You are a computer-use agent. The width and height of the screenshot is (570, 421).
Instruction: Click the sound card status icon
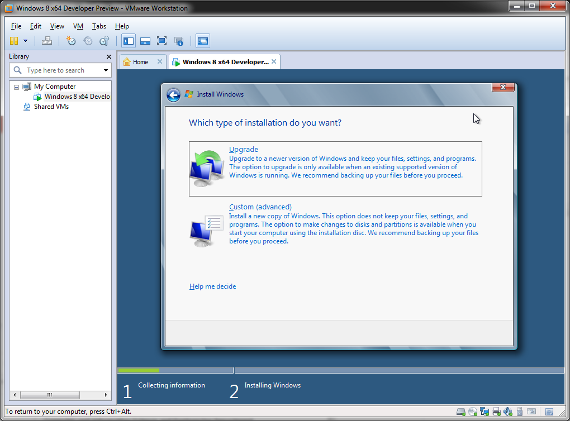click(x=508, y=412)
